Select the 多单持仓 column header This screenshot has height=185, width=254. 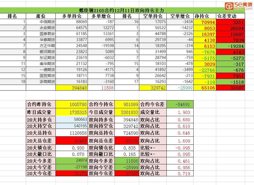coord(72,16)
